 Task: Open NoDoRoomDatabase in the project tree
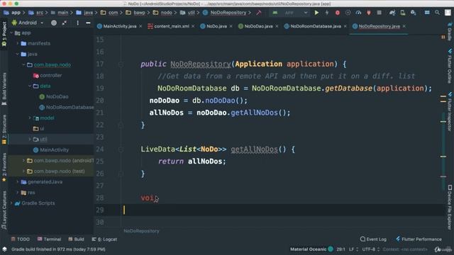(x=66, y=107)
